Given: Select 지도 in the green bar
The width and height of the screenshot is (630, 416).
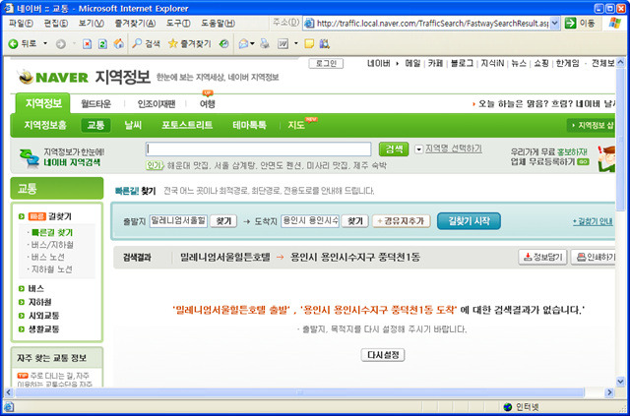Looking at the screenshot, I should click(x=296, y=125).
